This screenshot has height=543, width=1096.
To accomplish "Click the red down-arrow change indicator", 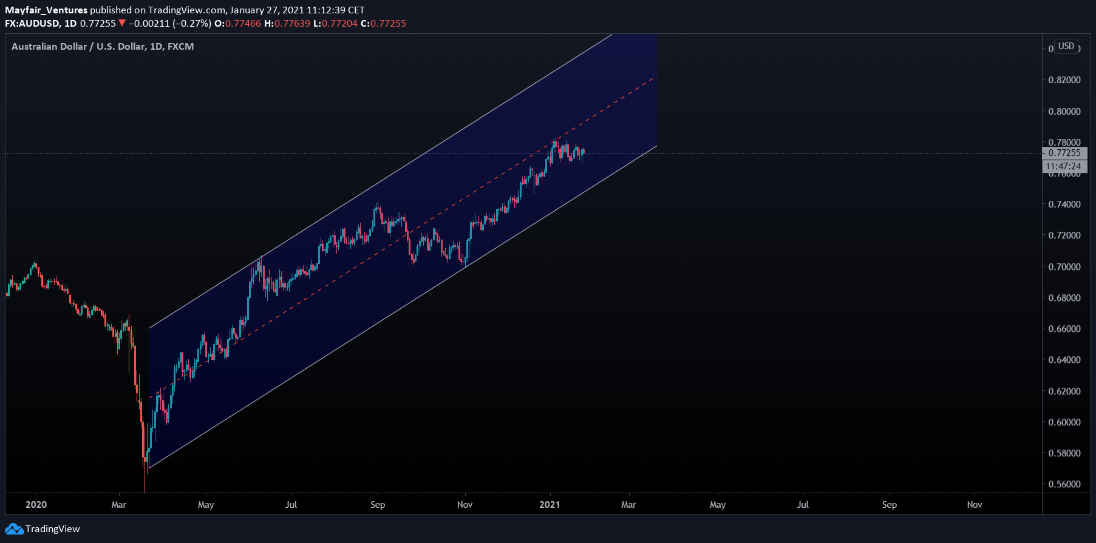I will 122,24.
